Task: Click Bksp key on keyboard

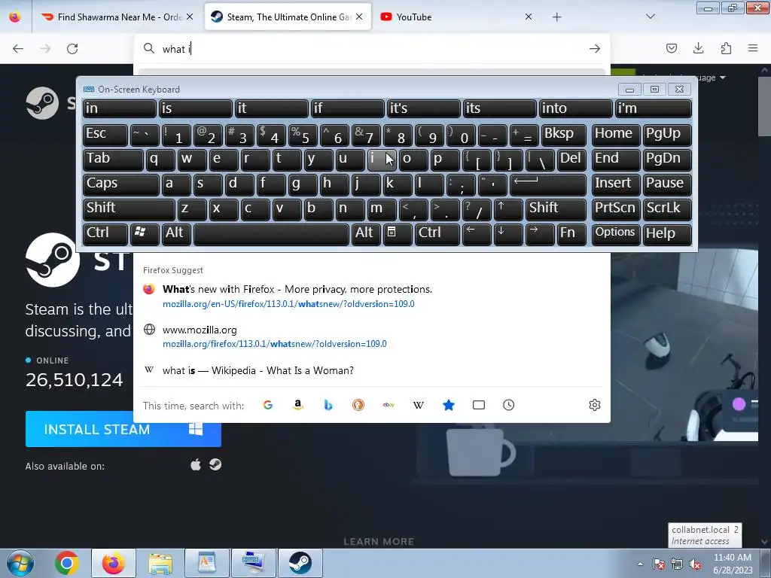Action: pos(563,135)
